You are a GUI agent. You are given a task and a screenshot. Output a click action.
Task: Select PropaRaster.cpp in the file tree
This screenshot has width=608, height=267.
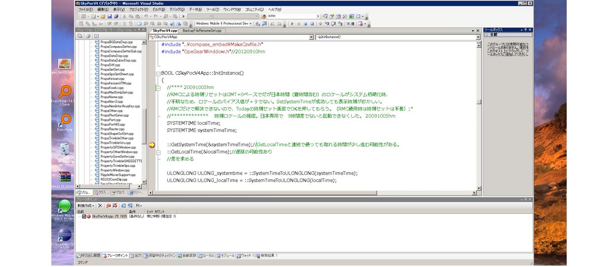coord(112,129)
